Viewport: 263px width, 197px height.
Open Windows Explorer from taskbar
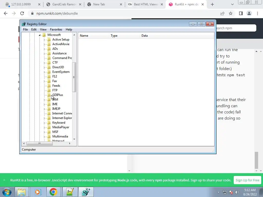22,192
